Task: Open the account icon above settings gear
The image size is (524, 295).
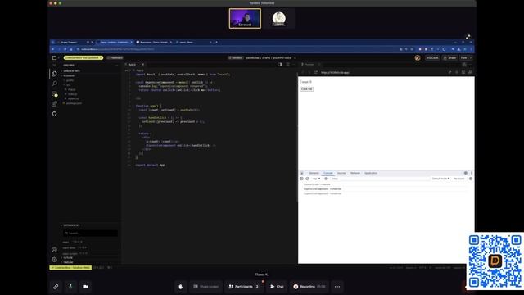Action: [x=55, y=249]
